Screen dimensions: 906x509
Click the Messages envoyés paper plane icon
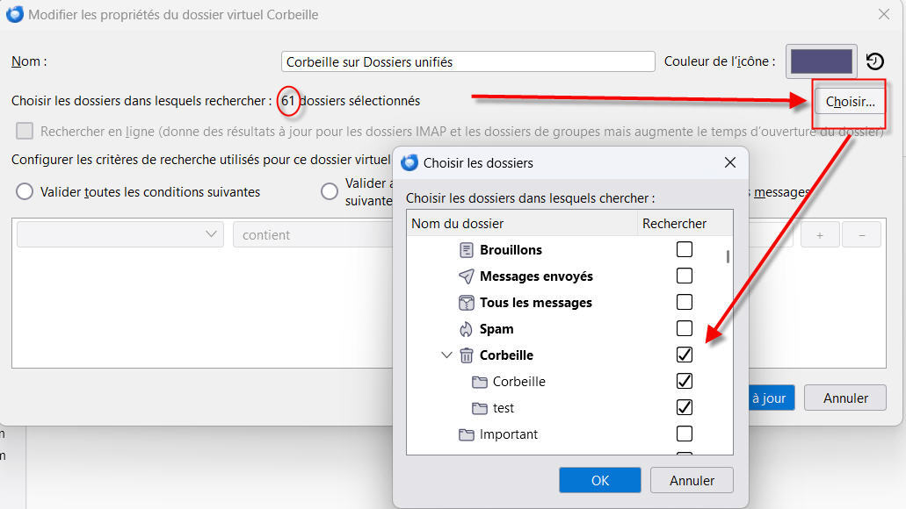point(467,276)
